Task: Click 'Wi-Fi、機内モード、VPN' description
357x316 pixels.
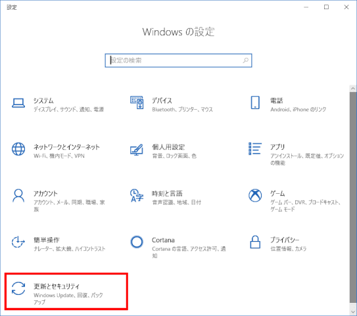Action: tap(59, 156)
